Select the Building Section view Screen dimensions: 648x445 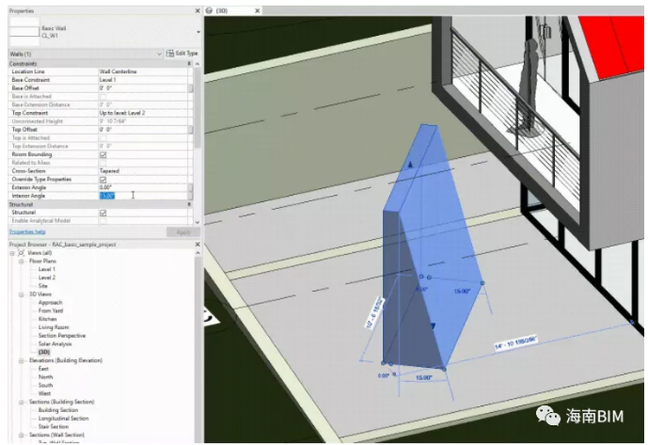[x=58, y=410]
